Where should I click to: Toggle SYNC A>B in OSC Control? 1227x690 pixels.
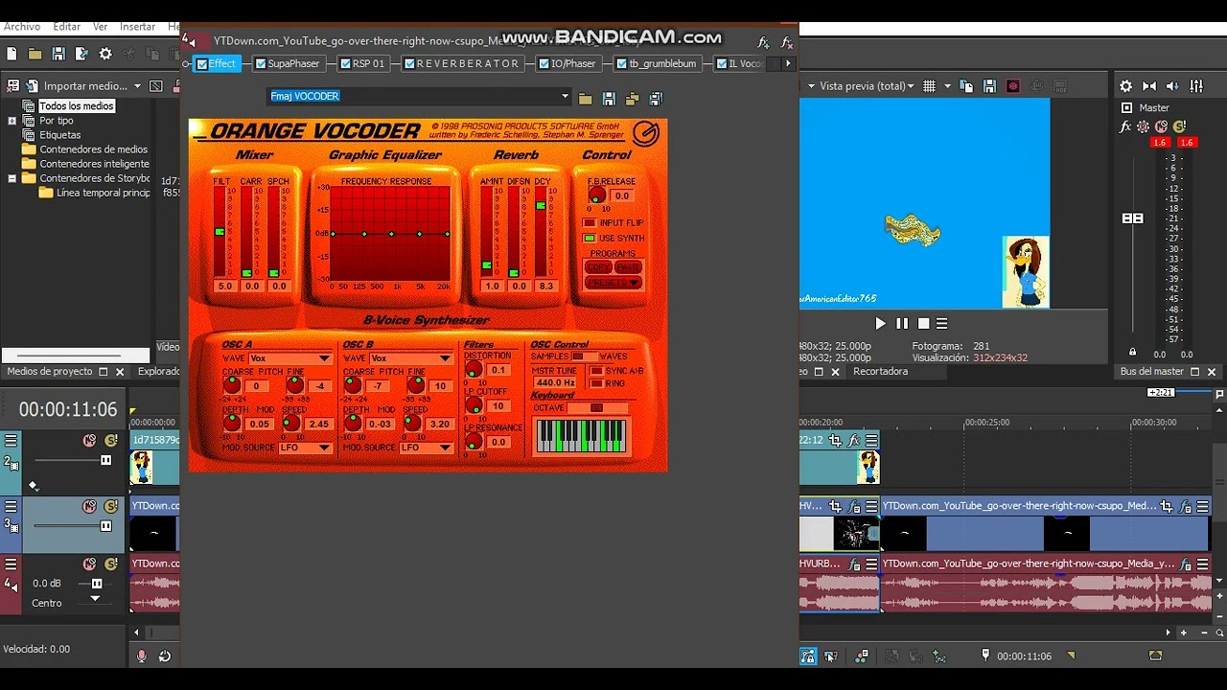click(x=596, y=370)
